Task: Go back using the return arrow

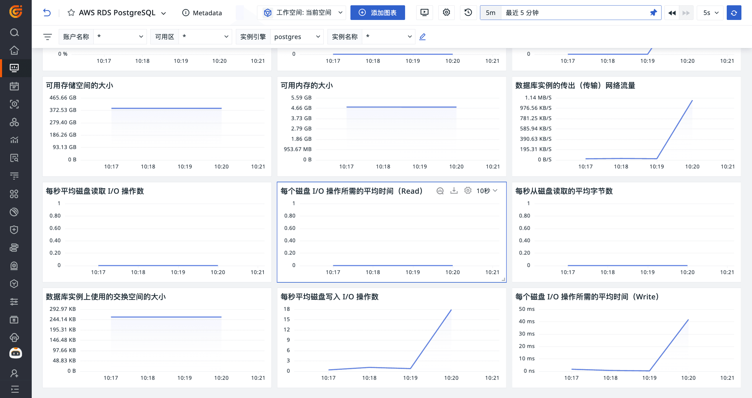Action: pyautogui.click(x=47, y=13)
